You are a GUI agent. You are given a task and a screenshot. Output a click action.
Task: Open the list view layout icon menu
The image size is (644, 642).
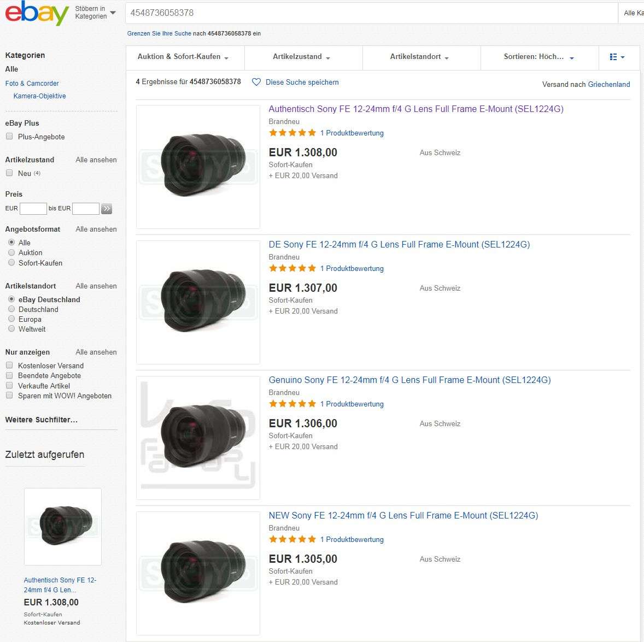click(617, 57)
